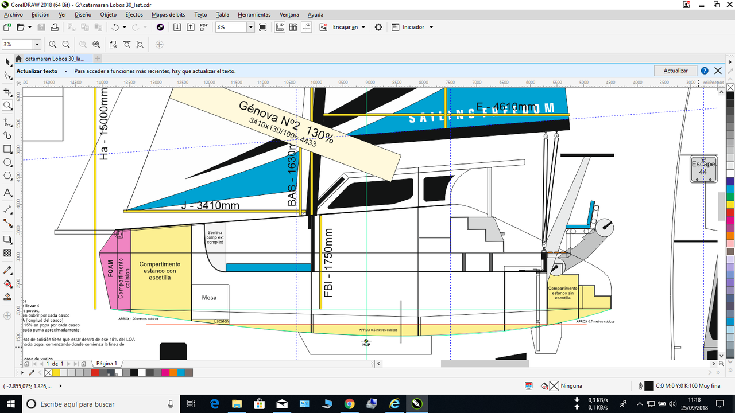The image size is (735, 413).
Task: Zoom to page width icon
Action: [127, 44]
